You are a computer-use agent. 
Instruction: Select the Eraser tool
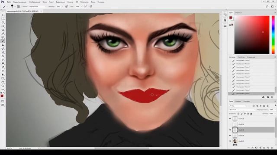tap(3, 52)
